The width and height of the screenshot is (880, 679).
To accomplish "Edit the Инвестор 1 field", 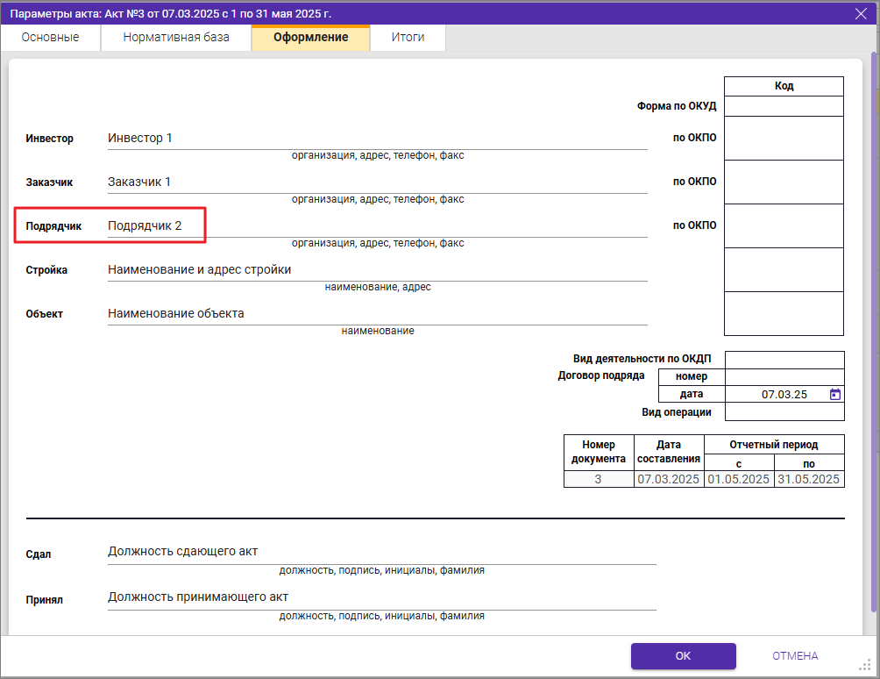I will point(377,139).
